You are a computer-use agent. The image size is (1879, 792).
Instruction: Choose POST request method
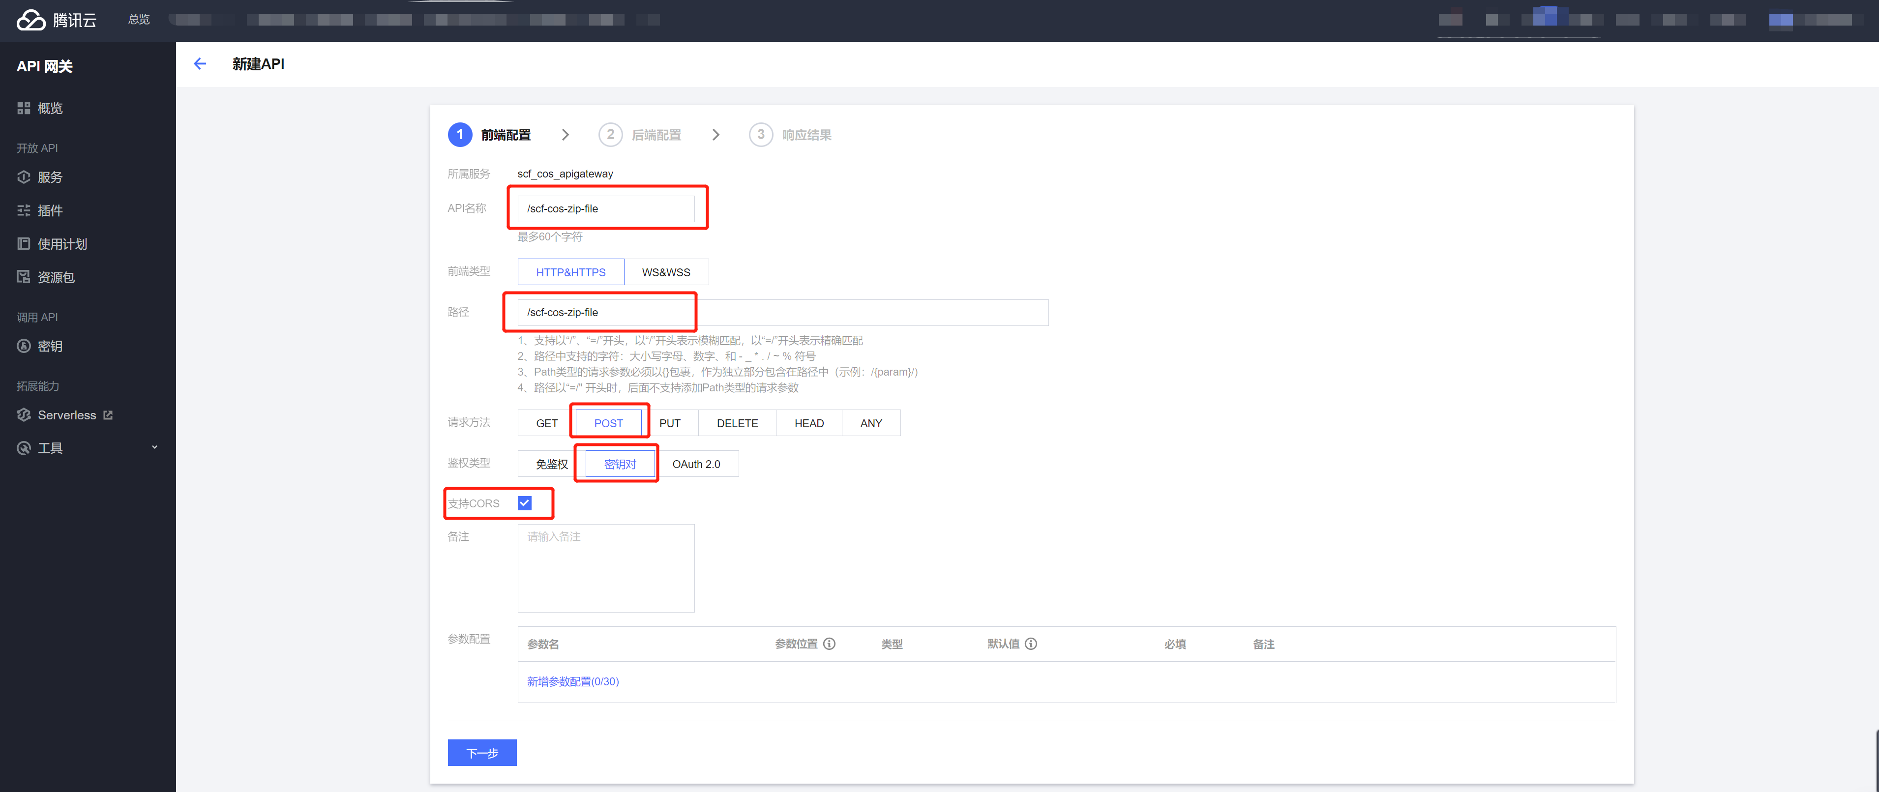pyautogui.click(x=608, y=423)
